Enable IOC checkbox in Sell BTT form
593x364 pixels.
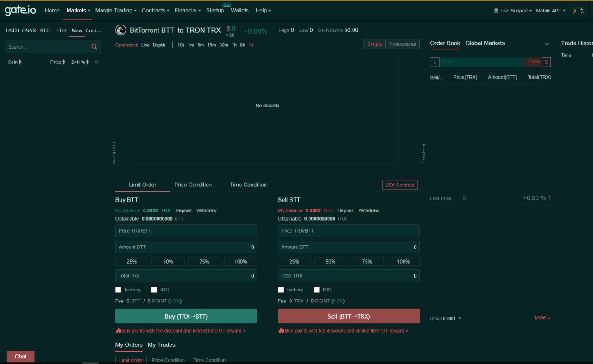tap(317, 290)
